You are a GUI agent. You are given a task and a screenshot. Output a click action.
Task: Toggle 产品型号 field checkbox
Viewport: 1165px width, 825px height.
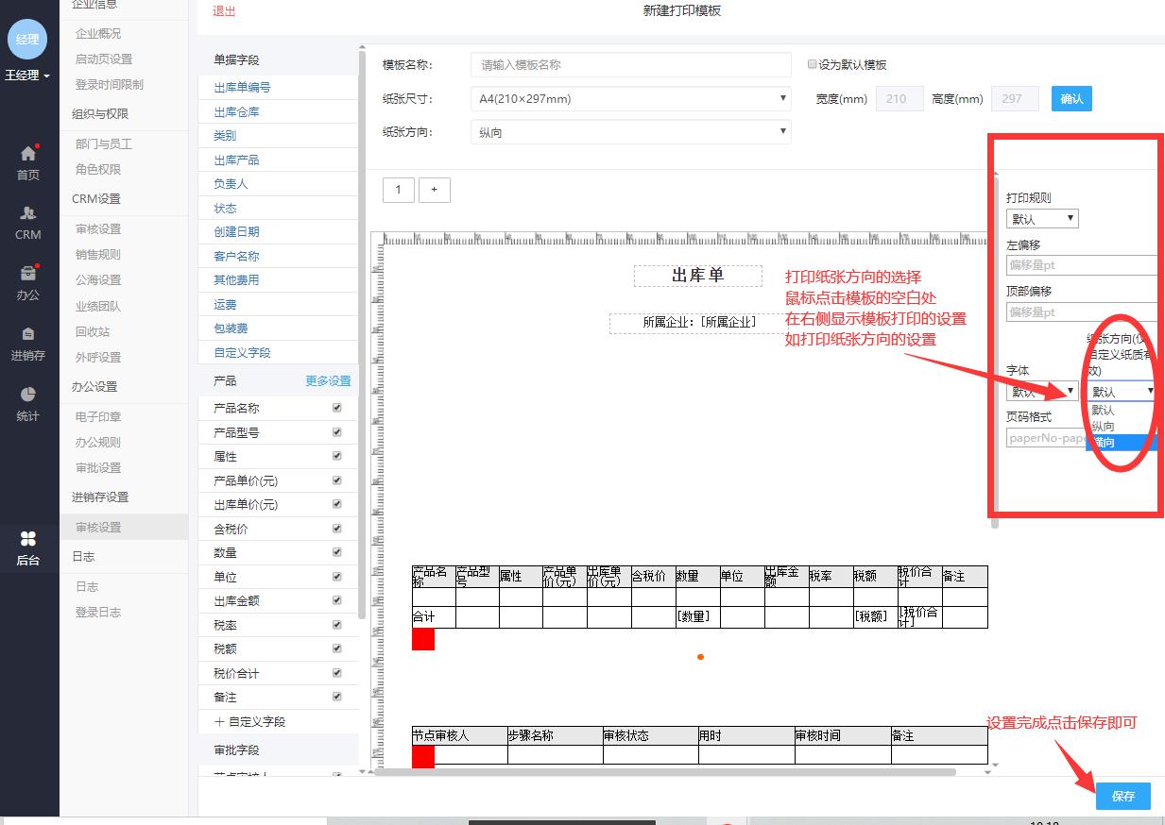pos(337,432)
